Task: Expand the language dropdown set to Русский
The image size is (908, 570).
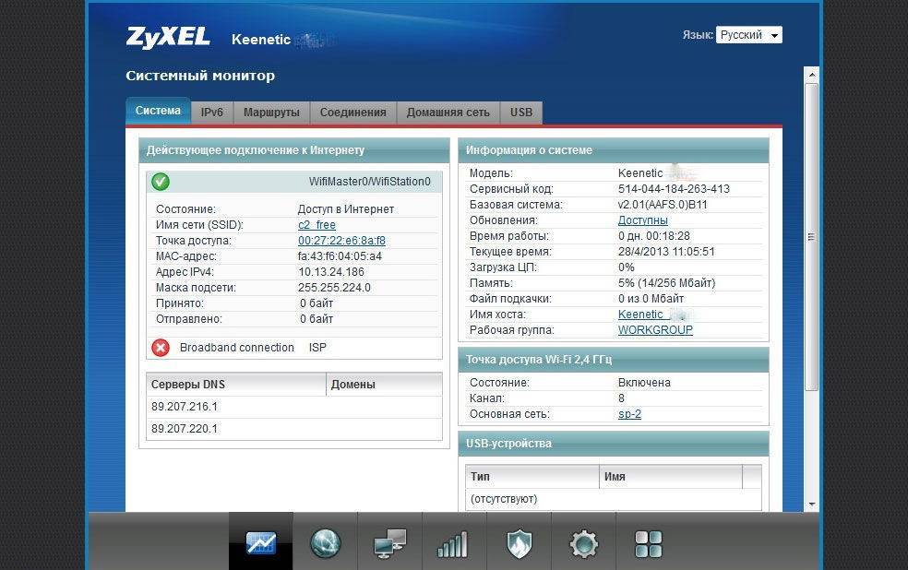Action: coord(748,35)
